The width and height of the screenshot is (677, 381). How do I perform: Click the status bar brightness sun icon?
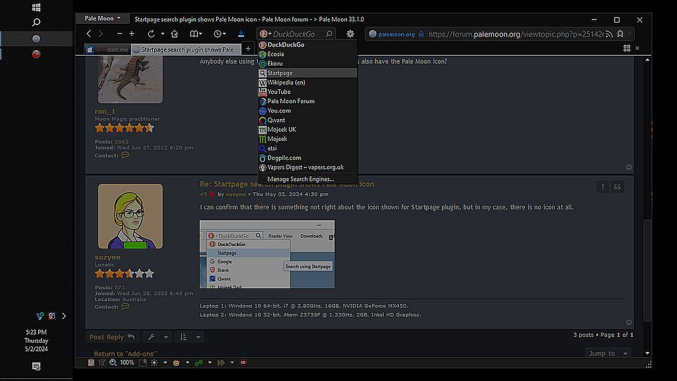(154, 363)
